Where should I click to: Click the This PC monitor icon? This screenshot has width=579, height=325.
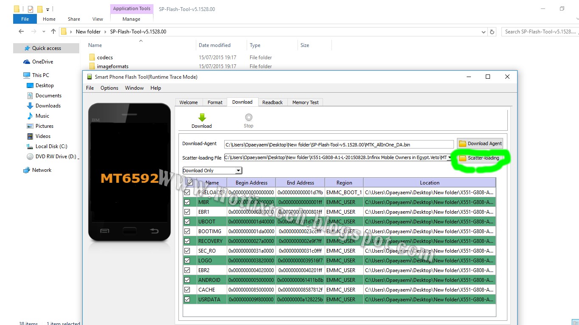[27, 75]
